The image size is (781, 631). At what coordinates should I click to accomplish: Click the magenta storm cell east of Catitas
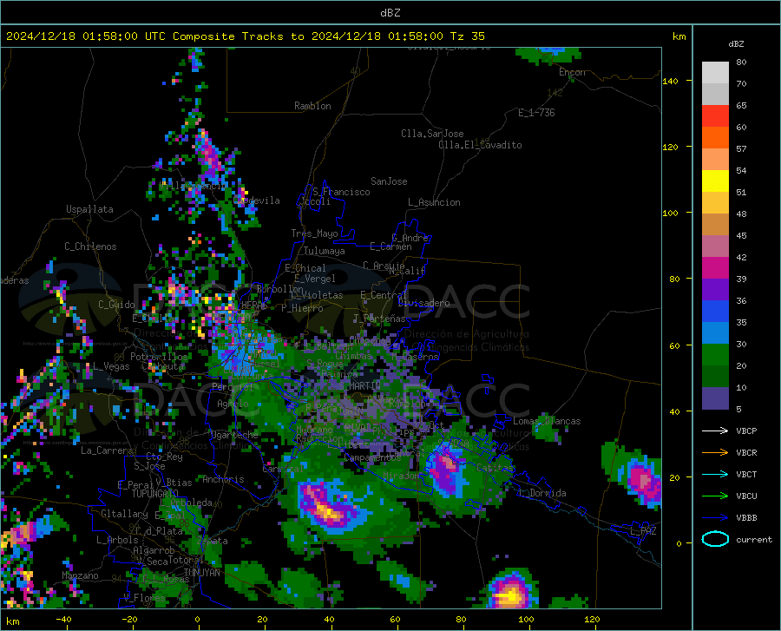pyautogui.click(x=642, y=481)
